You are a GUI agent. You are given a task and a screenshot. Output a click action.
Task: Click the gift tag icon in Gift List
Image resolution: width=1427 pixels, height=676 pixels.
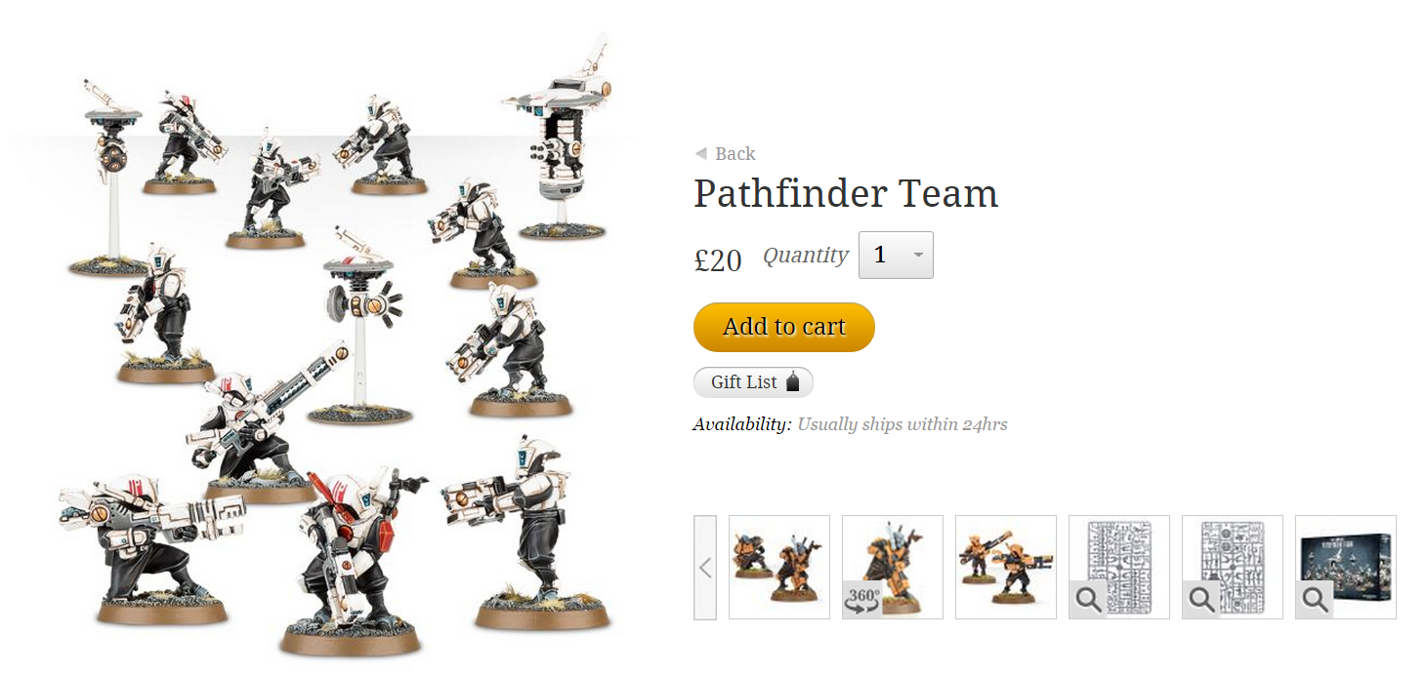coord(793,382)
